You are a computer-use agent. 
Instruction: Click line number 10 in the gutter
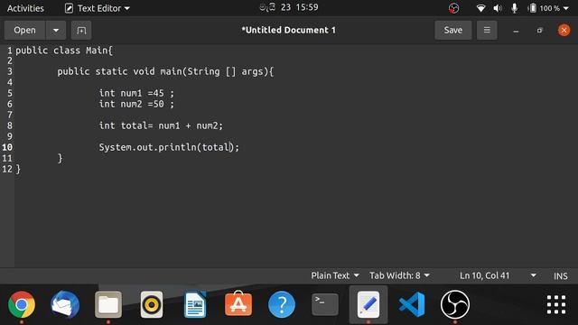point(7,147)
